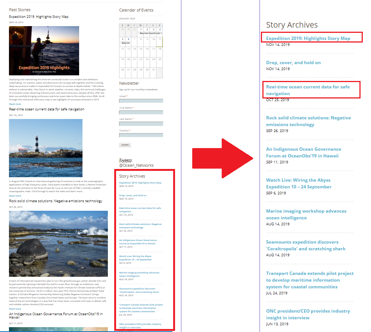Open 'Expedition 2019: Highlights Story Map' in enlarged Story Archives

[308, 38]
